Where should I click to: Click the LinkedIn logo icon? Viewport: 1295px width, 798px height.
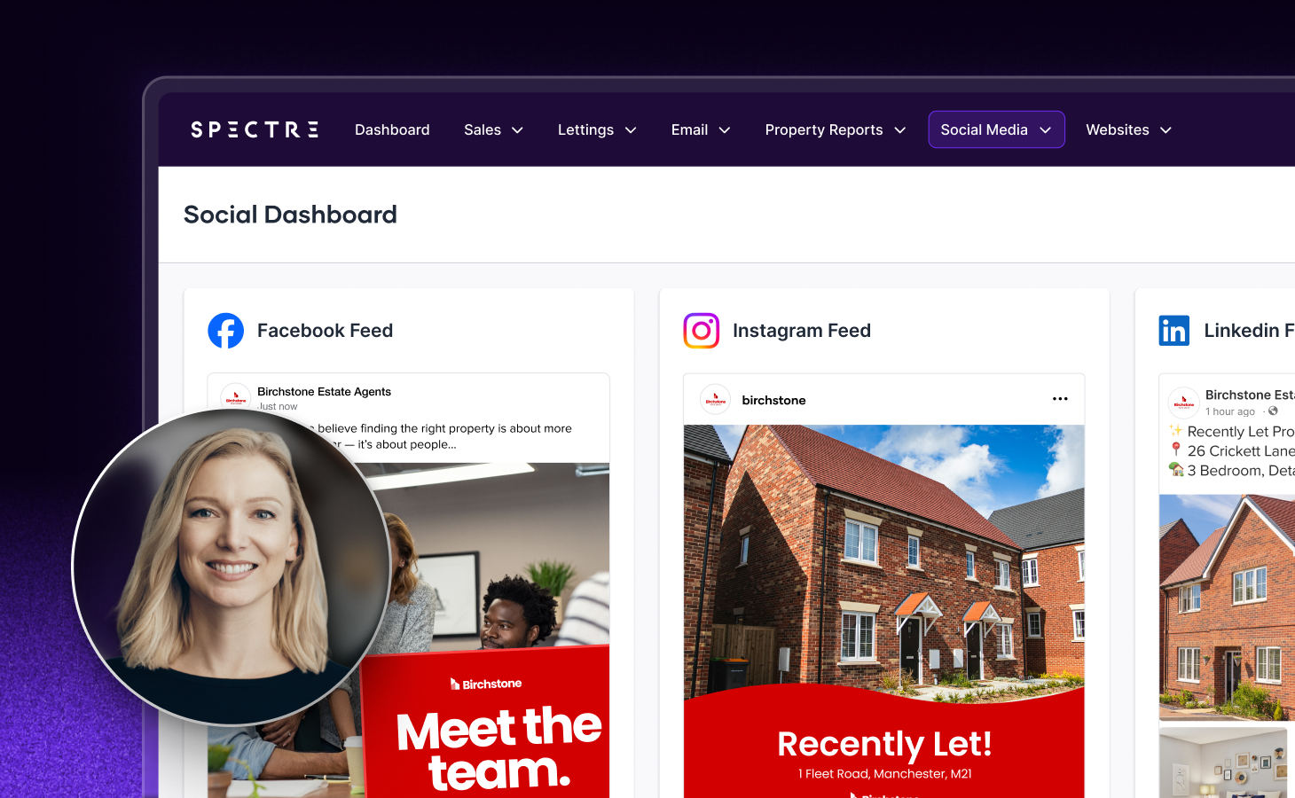1174,331
